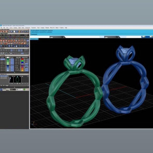The image size is (153, 153).
Task: Click the blue icon ending the first orange tool row
Action: pos(28,40)
